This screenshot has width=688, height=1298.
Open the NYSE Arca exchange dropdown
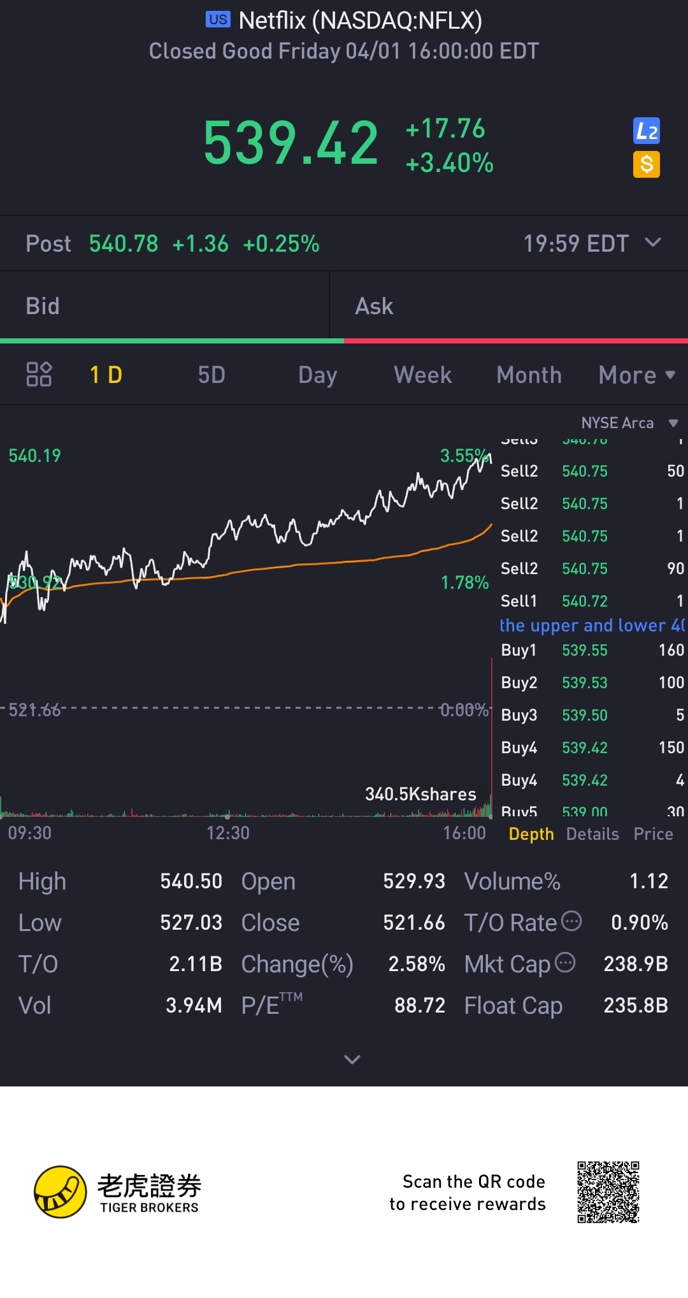[629, 423]
